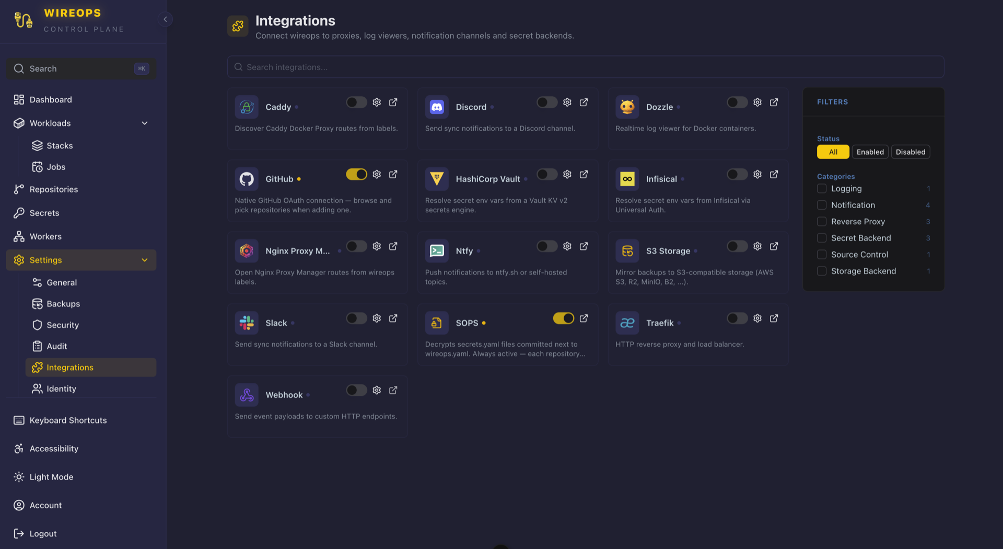
Task: Open Ntfy settings gear icon
Action: [x=567, y=246]
